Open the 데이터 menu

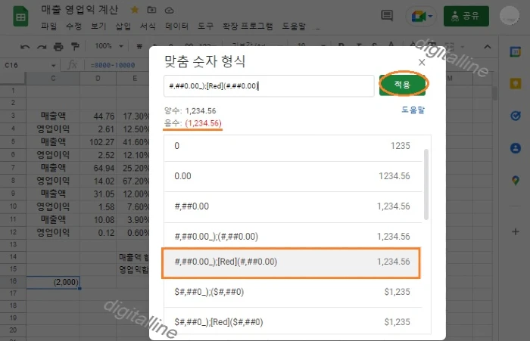pyautogui.click(x=176, y=26)
